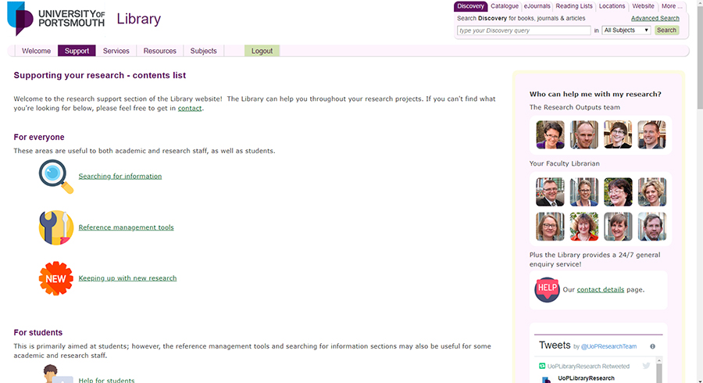Select the Reading Lists tab
Screen dimensions: 703x383
[574, 6]
